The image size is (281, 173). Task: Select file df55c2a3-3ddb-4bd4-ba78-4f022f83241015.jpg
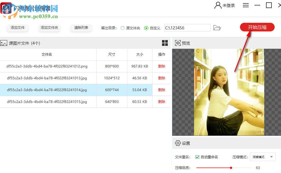pos(47,101)
